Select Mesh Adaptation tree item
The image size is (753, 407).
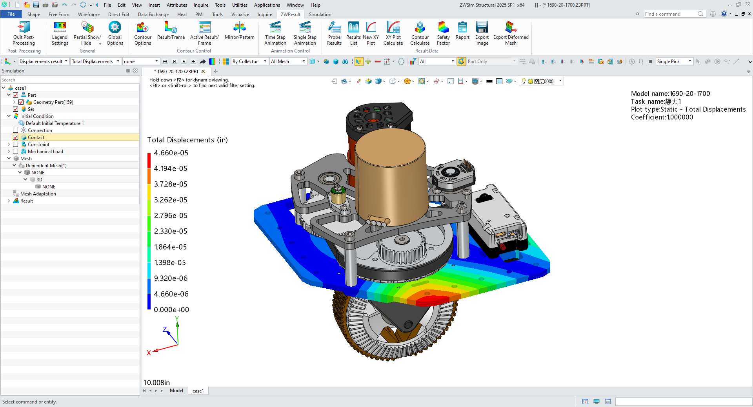38,194
